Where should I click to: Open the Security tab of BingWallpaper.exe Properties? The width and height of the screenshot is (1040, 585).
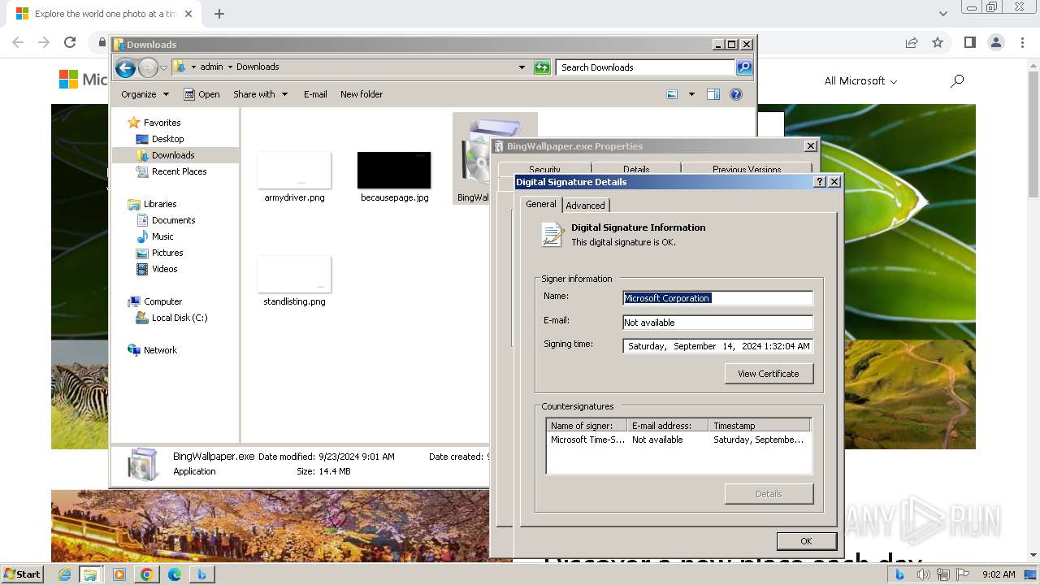[544, 169]
